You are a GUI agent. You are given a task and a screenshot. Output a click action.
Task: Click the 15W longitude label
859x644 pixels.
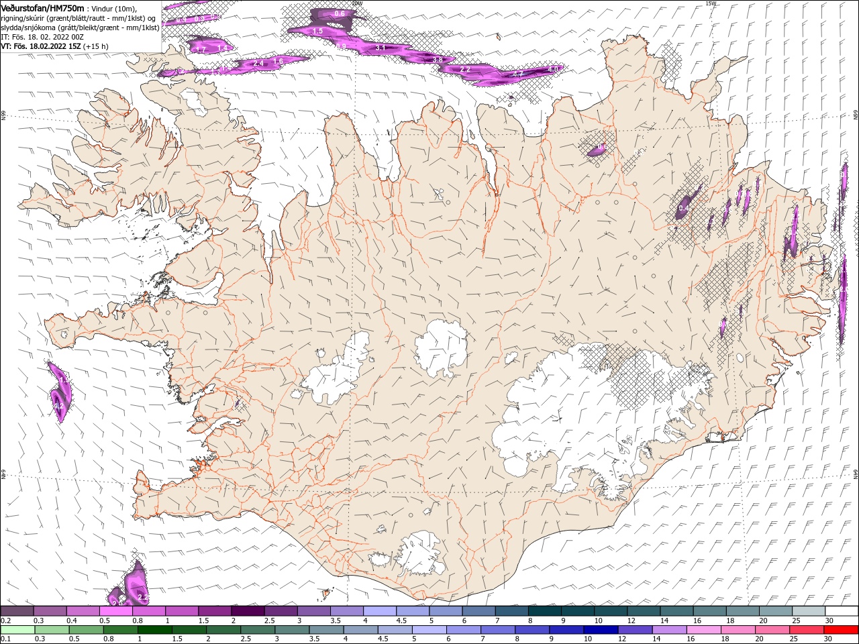(x=711, y=3)
